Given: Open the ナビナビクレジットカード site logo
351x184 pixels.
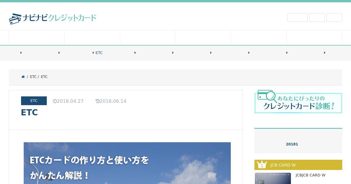Looking at the screenshot, I should pos(53,18).
